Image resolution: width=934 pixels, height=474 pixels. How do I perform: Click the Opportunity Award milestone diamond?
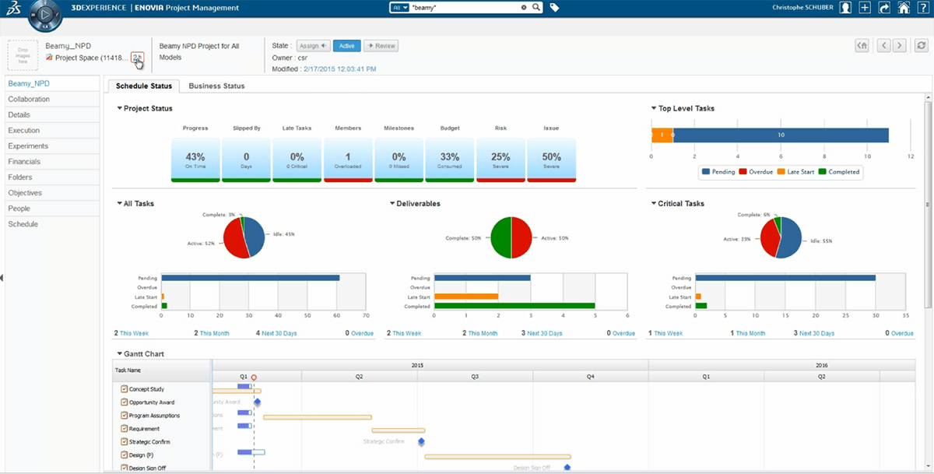click(257, 402)
